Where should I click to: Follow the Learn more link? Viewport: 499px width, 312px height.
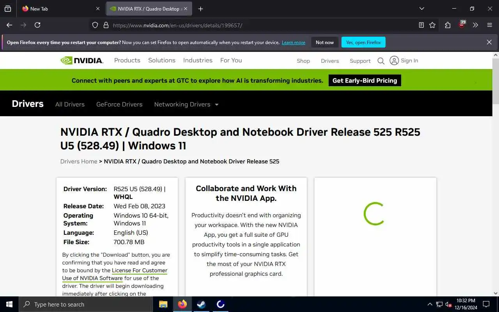click(294, 43)
